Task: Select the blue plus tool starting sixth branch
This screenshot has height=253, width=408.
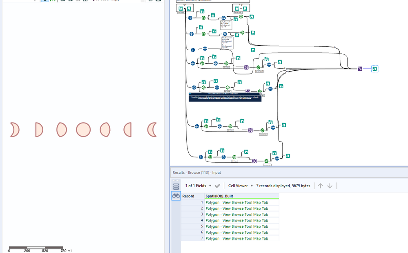Action: point(197,126)
